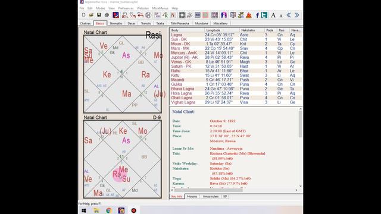
Task: Click 'As' in the Rasi chart
Action: [x=126, y=55]
